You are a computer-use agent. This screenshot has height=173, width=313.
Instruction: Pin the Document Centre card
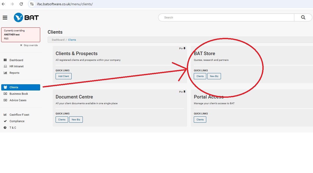(x=182, y=92)
